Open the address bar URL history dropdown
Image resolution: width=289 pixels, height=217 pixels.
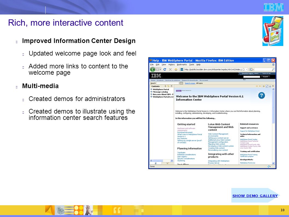(247, 70)
